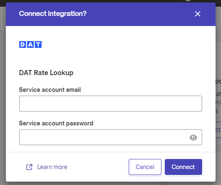Click the Connect button in dialog footer

183,167
